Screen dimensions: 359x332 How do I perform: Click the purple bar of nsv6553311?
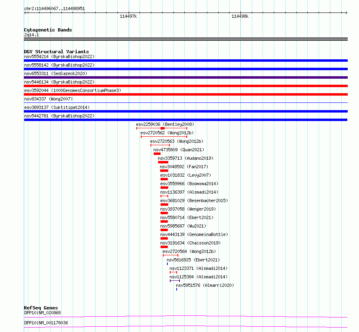(186, 77)
